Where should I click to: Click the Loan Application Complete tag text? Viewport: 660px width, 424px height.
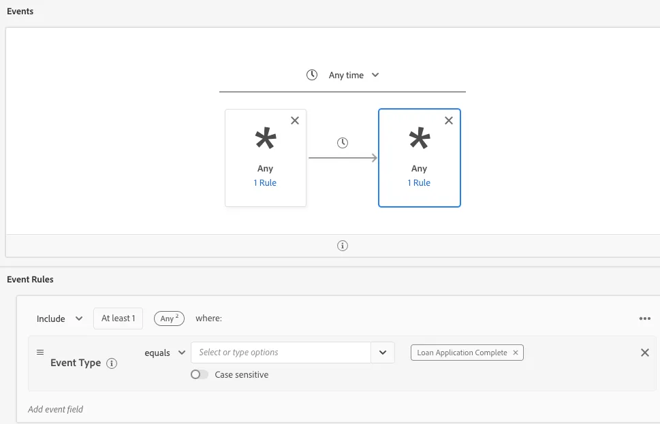click(462, 353)
